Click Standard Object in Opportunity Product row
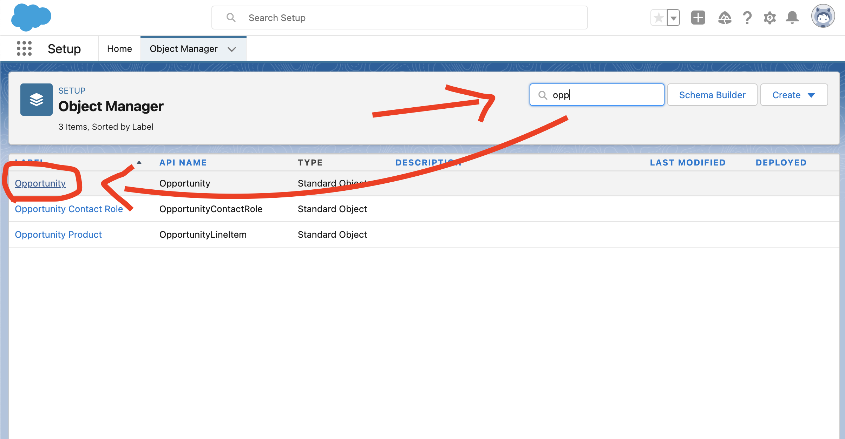 coord(332,235)
